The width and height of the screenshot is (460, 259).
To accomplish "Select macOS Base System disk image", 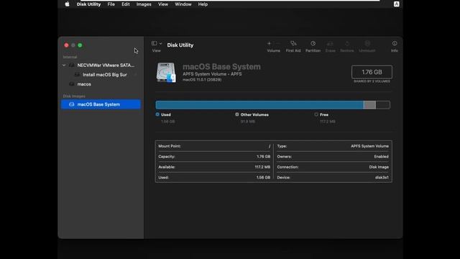I will coord(101,104).
